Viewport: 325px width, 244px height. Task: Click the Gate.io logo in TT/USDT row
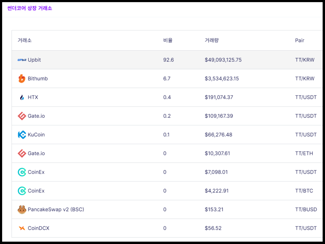[x=22, y=116]
